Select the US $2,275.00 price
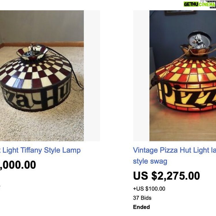The height and width of the screenshot is (216, 216). [x=166, y=176]
